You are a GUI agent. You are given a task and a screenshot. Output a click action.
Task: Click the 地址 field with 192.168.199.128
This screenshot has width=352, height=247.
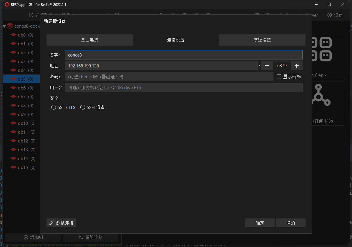pos(161,66)
